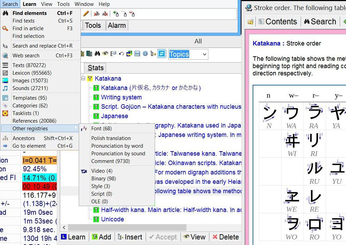Image resolution: width=346 pixels, height=245 pixels.
Task: Open Font (68) registry in submenu
Action: point(117,128)
